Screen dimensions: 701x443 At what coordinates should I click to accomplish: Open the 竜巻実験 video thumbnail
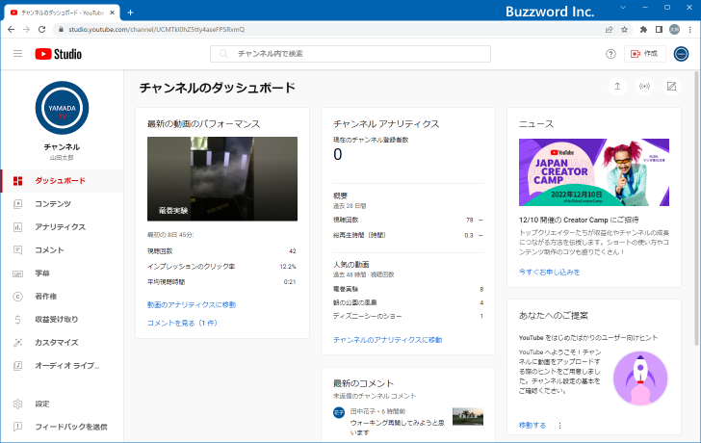click(x=222, y=179)
